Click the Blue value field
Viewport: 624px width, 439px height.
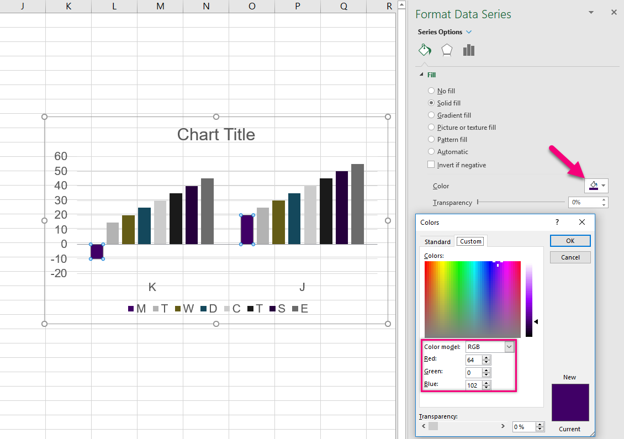[474, 385]
